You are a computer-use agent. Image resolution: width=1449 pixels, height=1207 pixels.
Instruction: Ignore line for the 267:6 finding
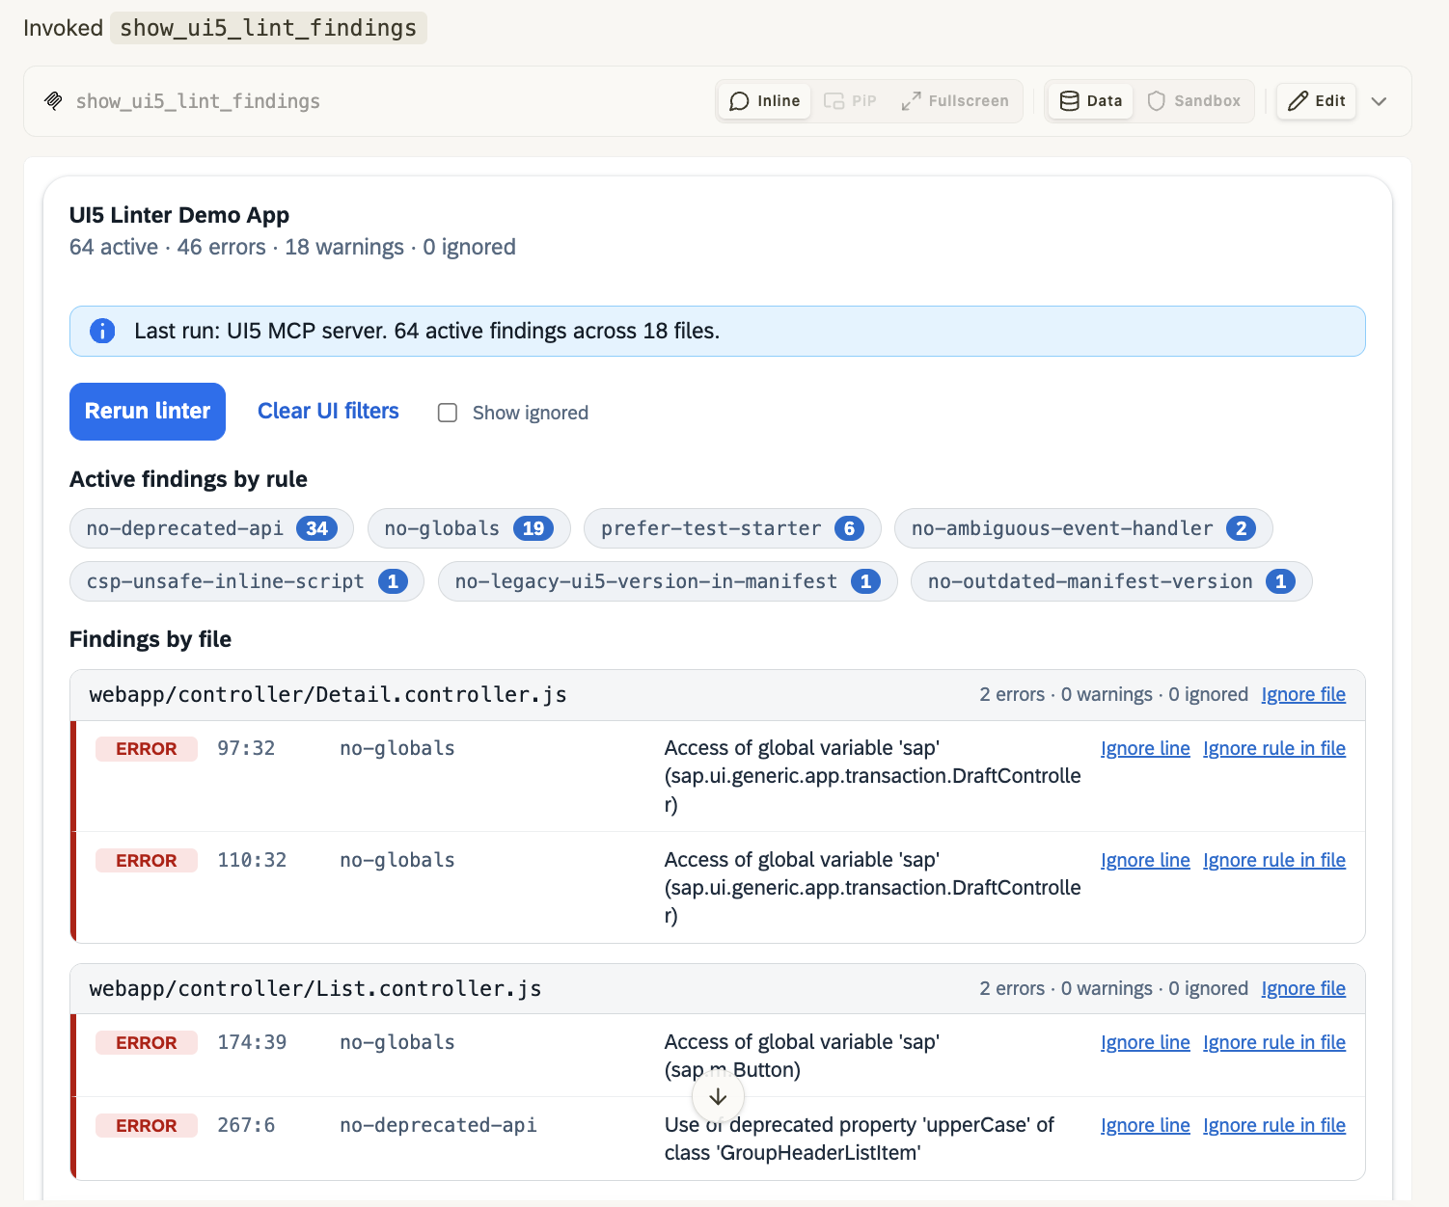point(1145,1125)
